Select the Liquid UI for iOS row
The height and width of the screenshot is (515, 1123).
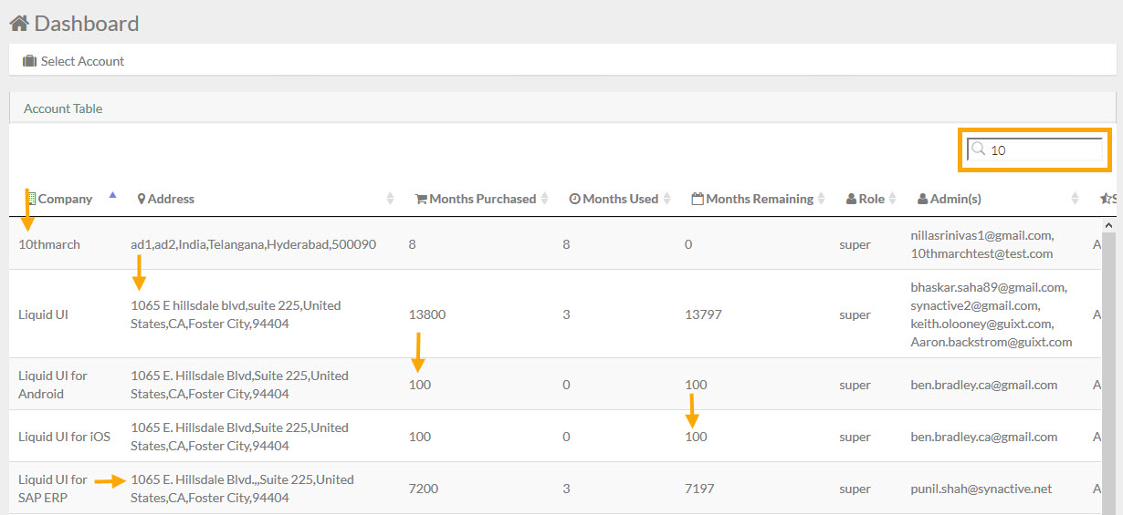pyautogui.click(x=559, y=437)
